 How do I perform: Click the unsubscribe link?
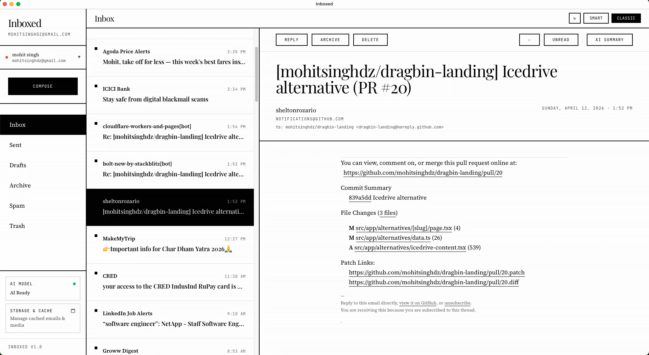(457, 303)
